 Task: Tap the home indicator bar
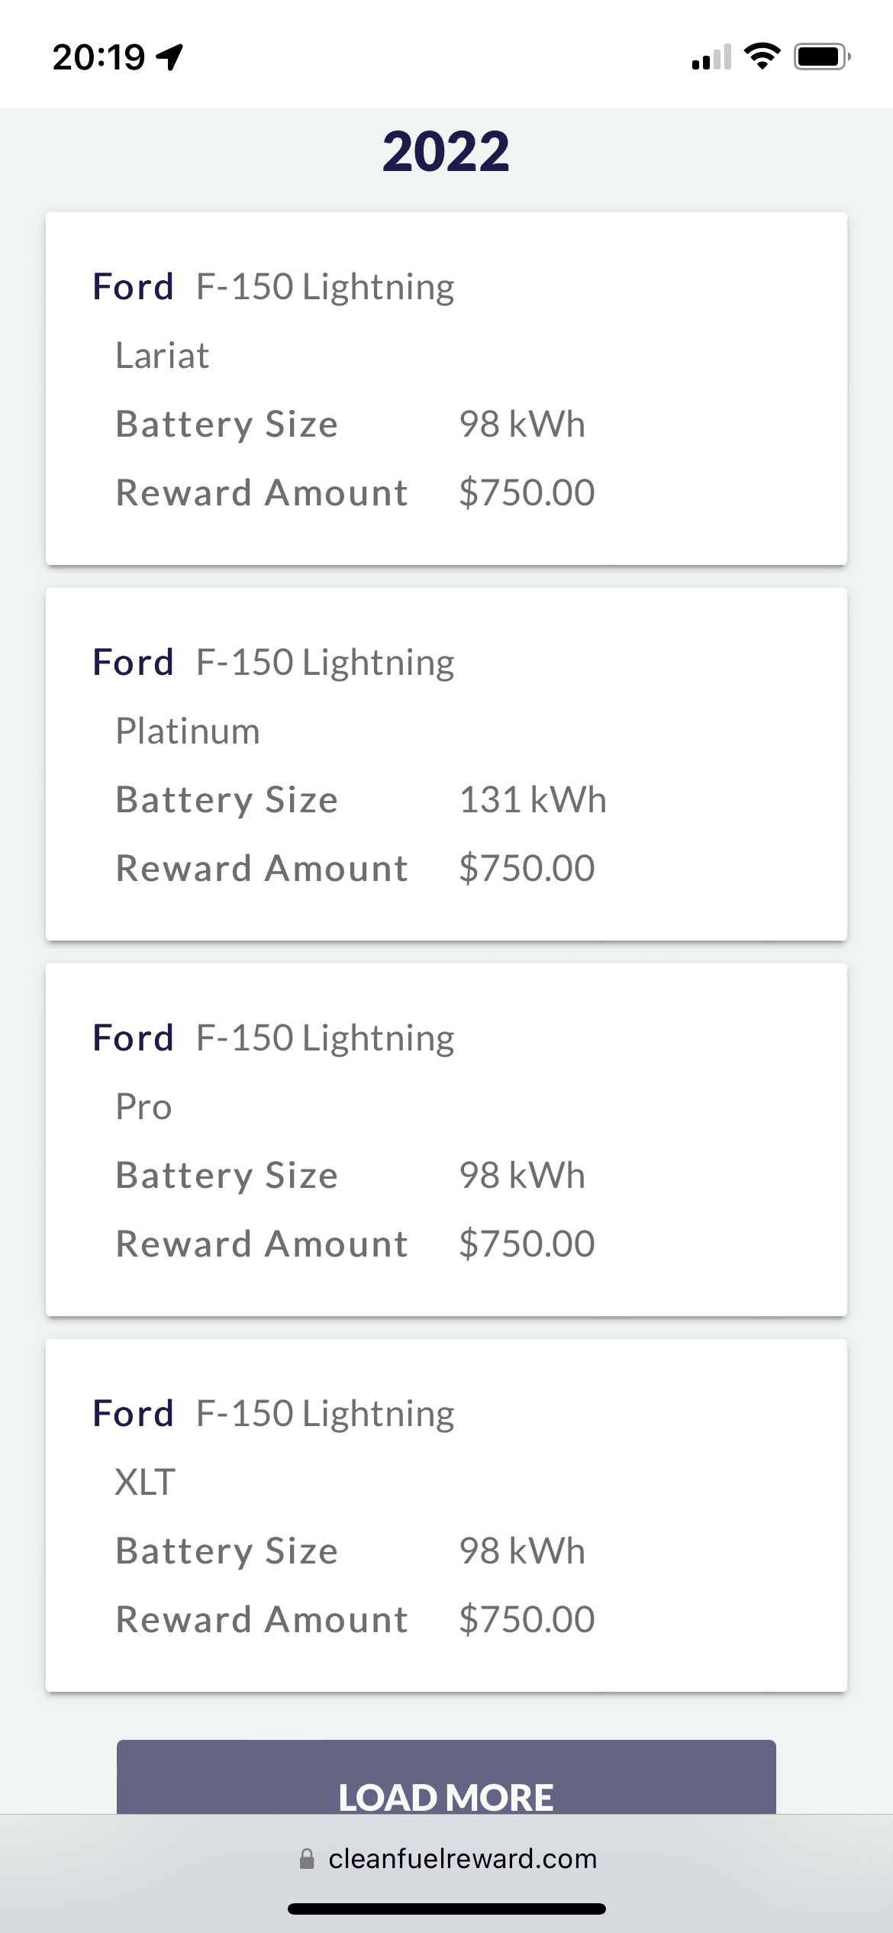click(x=446, y=1909)
